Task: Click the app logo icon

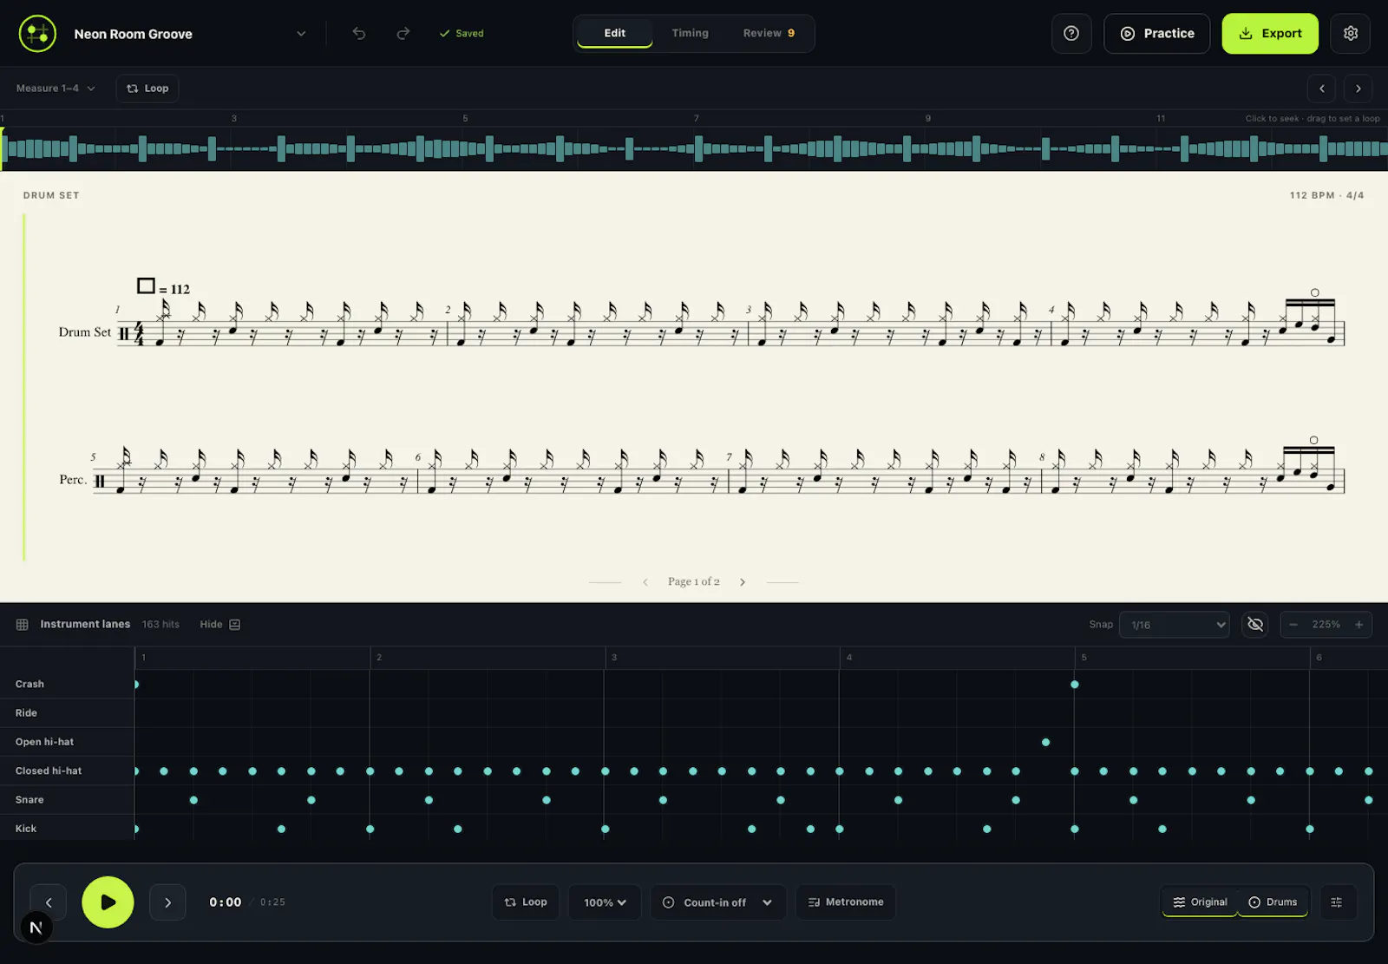Action: tap(37, 34)
